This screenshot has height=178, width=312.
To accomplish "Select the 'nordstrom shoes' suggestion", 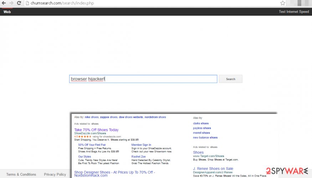I will (155, 117).
